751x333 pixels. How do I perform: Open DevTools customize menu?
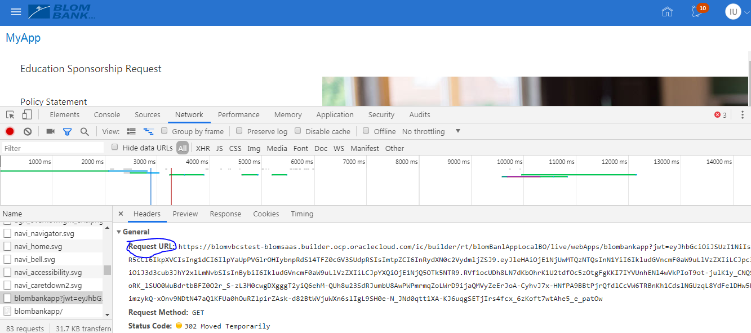(x=742, y=114)
